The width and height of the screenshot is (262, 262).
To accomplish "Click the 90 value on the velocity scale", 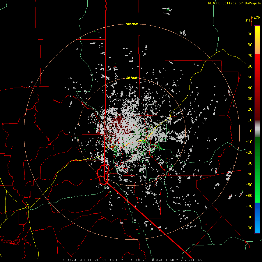I will tap(250, 34).
